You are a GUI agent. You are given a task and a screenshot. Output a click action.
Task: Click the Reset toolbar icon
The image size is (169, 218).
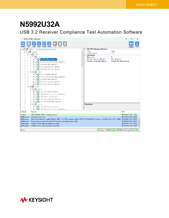click(49, 44)
